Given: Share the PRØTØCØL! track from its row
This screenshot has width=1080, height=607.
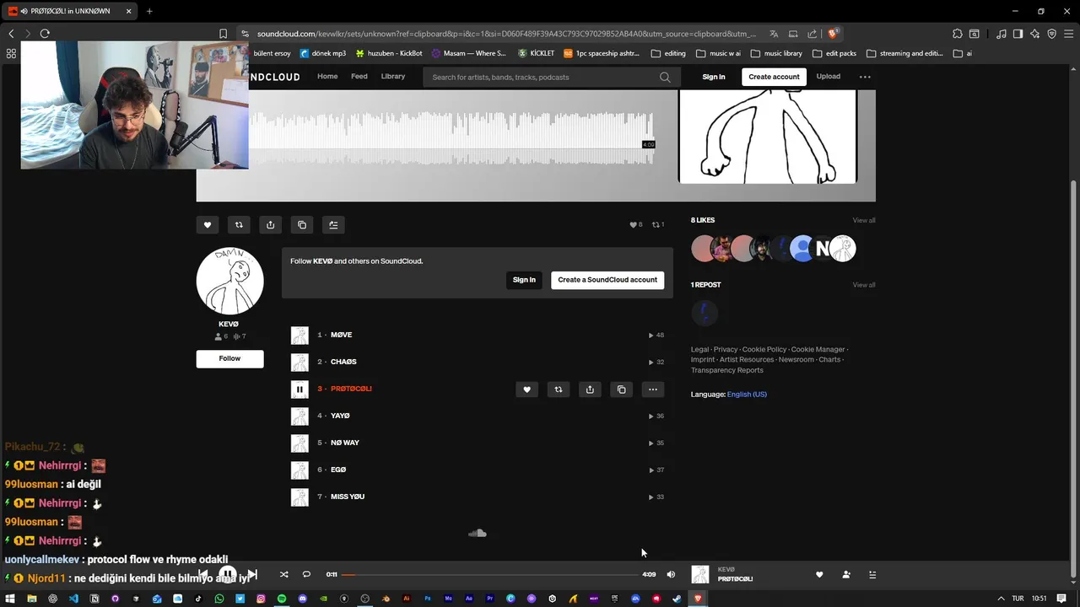Looking at the screenshot, I should (x=590, y=389).
